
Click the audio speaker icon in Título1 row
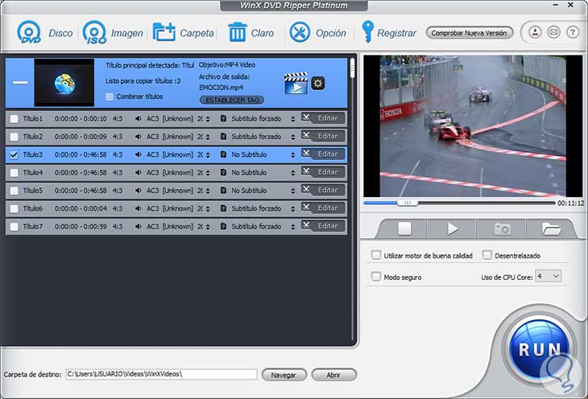click(x=139, y=119)
